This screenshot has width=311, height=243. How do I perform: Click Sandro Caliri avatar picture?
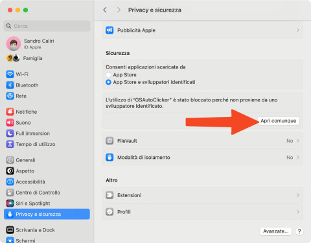(14, 43)
